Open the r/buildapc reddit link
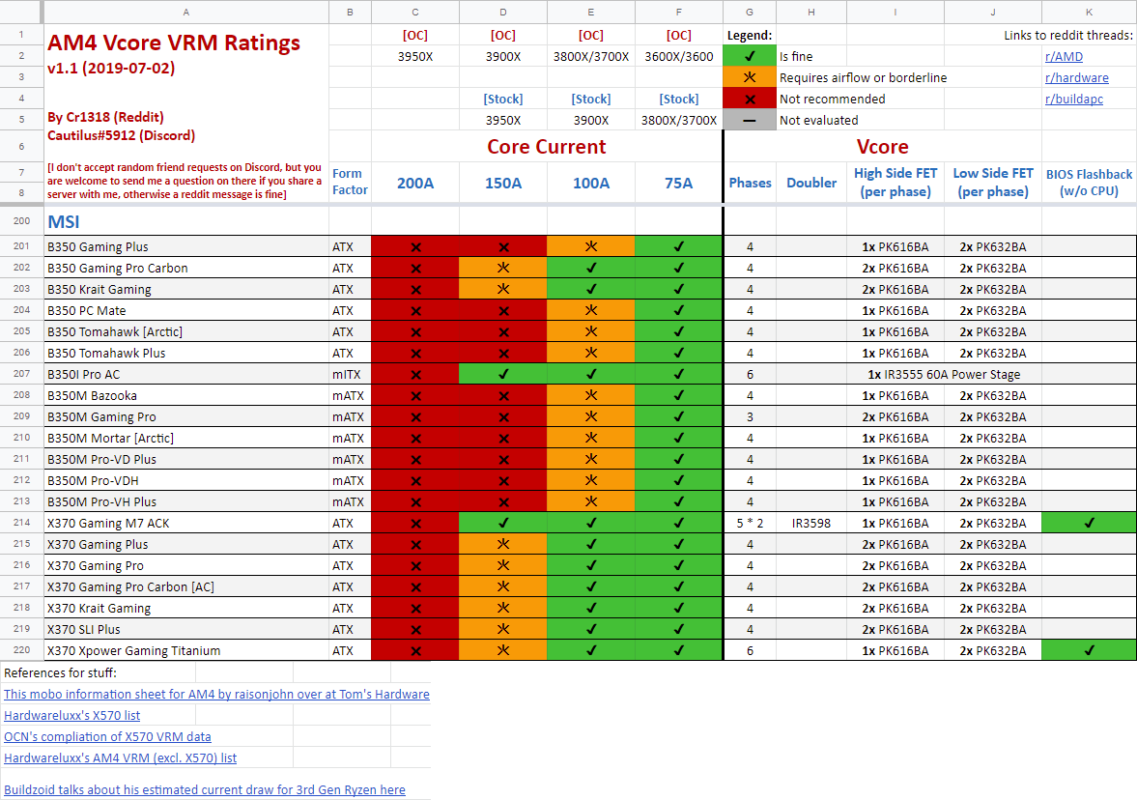 coord(1074,99)
